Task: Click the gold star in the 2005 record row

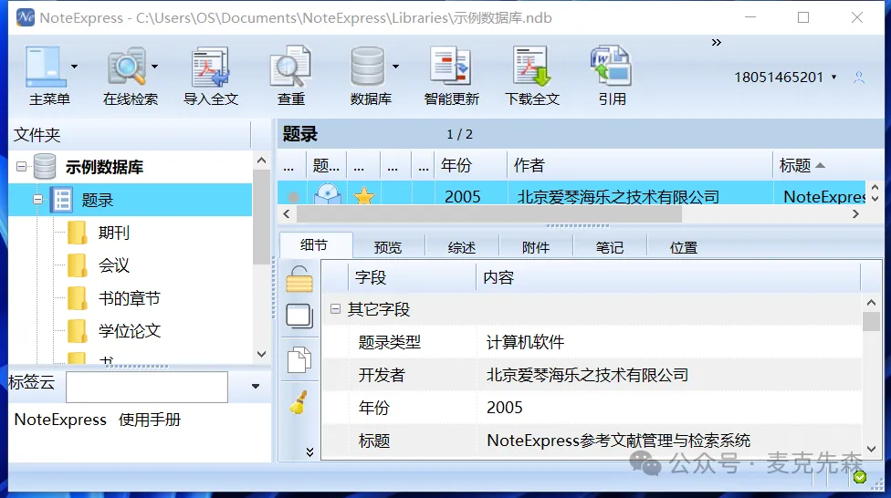Action: tap(364, 196)
